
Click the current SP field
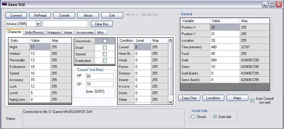pyautogui.click(x=100, y=84)
